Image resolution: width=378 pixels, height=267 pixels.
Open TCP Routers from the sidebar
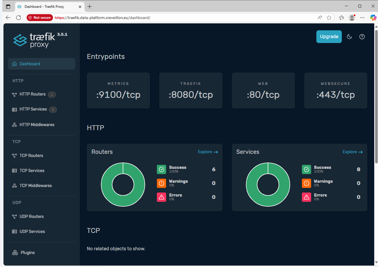coord(31,155)
